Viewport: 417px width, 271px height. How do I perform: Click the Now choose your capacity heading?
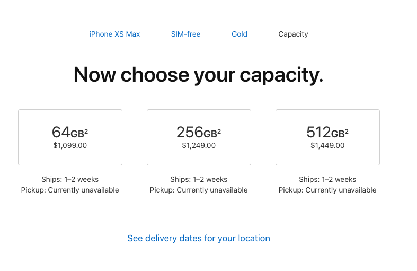tap(198, 74)
